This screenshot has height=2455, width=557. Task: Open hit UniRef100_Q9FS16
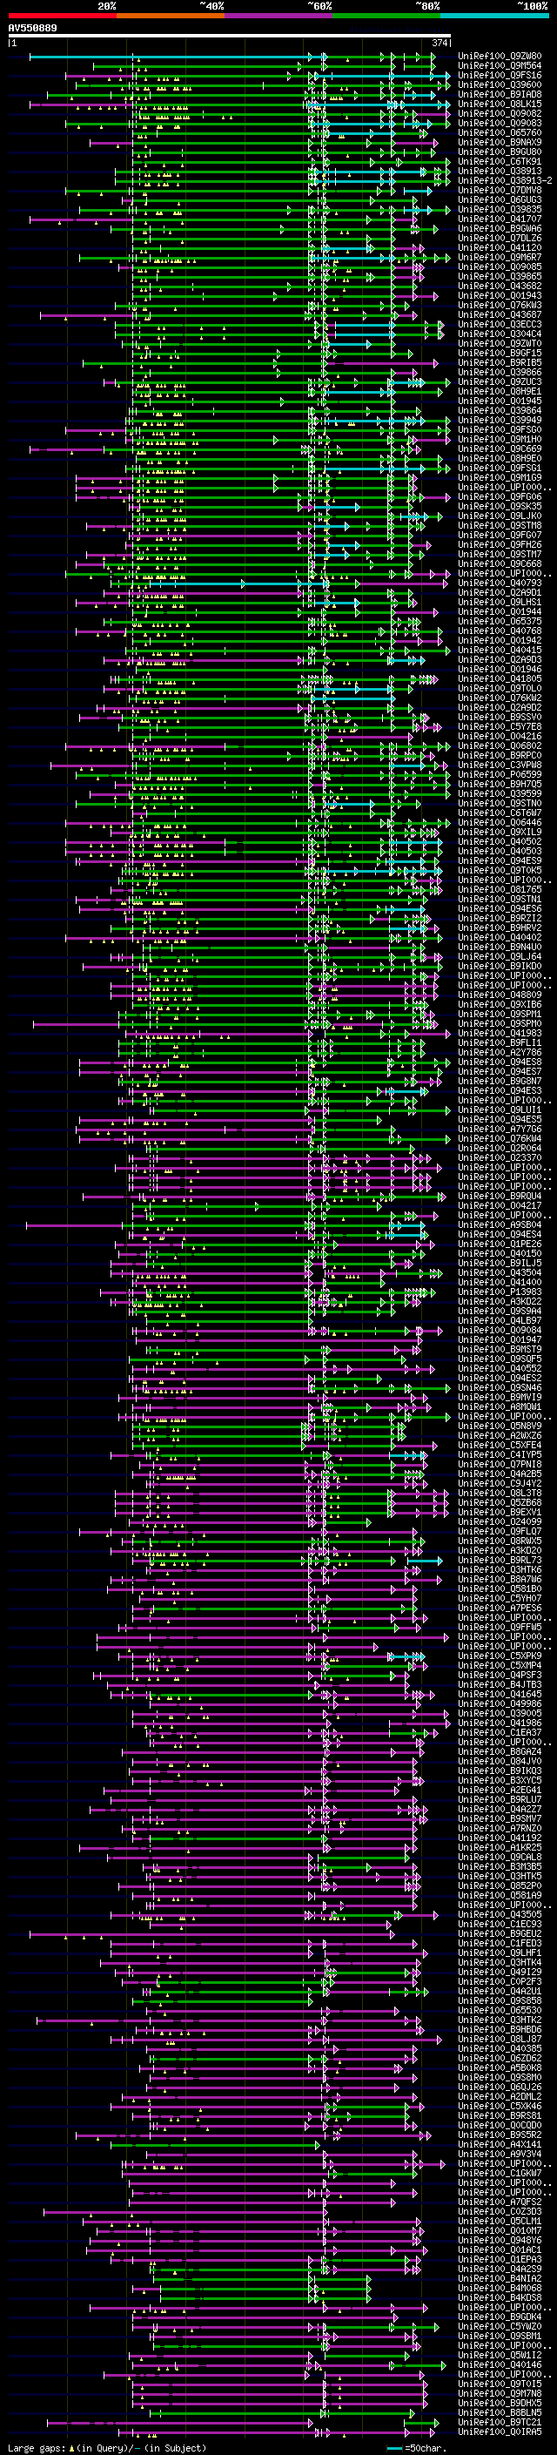500,75
